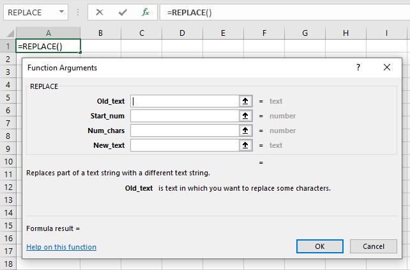This screenshot has width=410, height=270.
Task: Select row 1 header
Action: click(8, 46)
